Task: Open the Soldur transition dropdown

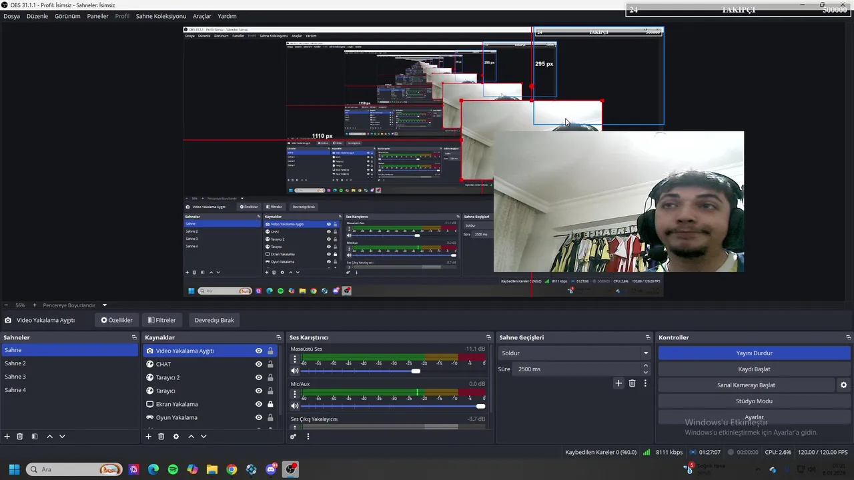Action: 574,353
